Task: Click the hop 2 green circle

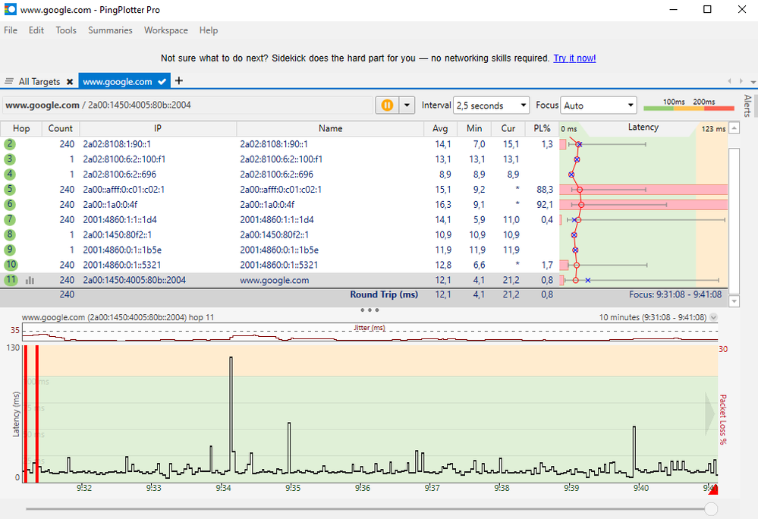Action: (x=10, y=143)
